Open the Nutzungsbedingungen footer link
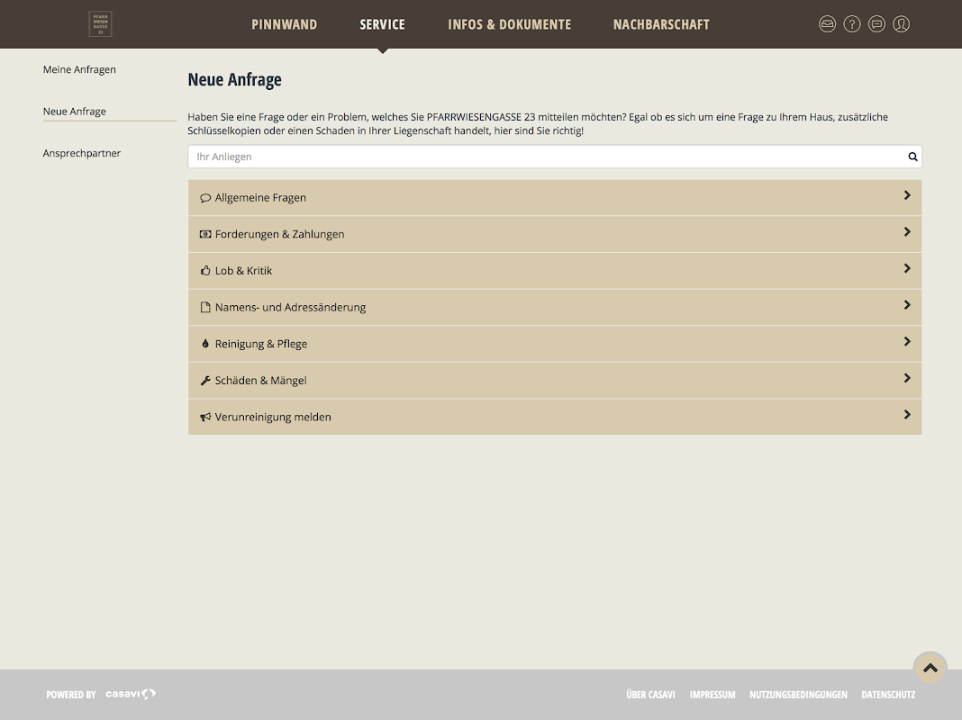Viewport: 962px width, 720px height. click(798, 695)
